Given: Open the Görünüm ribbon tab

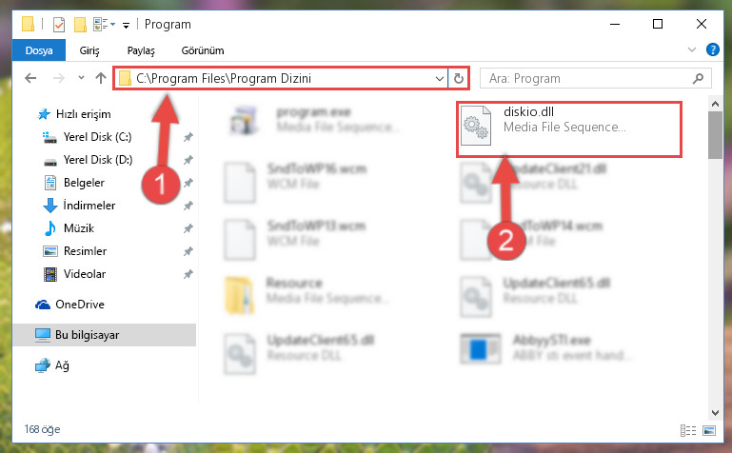Looking at the screenshot, I should tap(203, 50).
